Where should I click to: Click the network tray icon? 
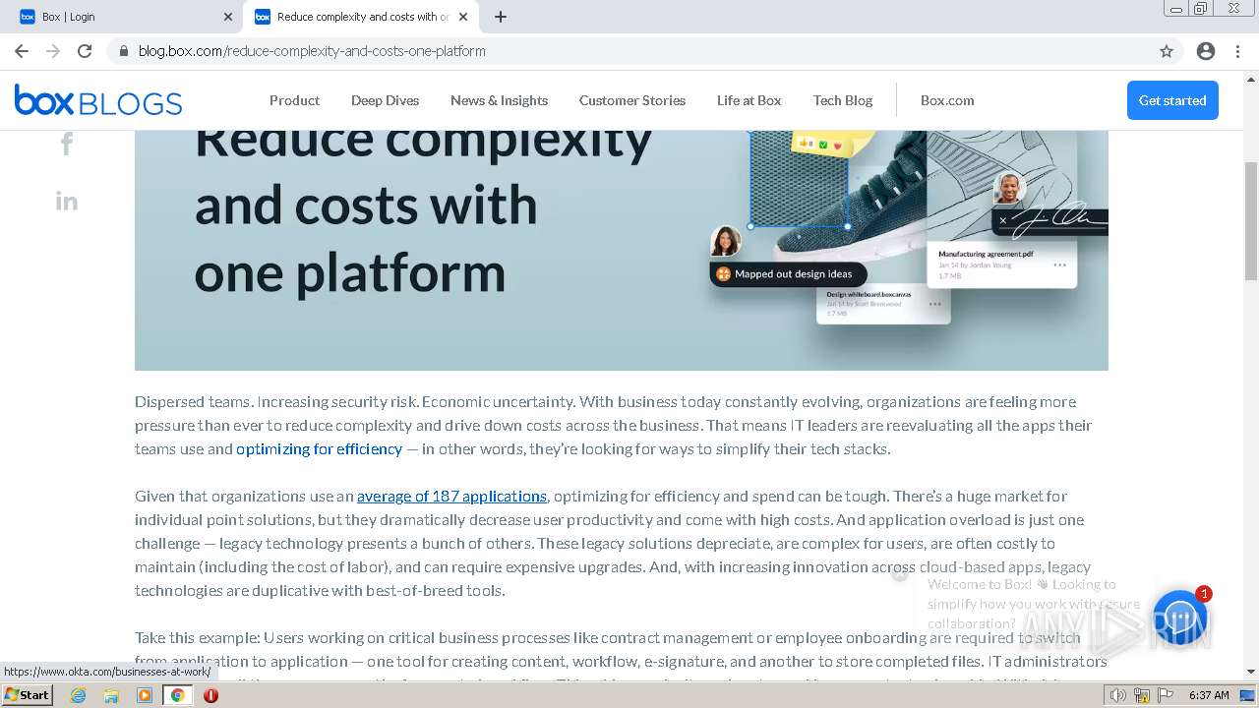(1141, 695)
